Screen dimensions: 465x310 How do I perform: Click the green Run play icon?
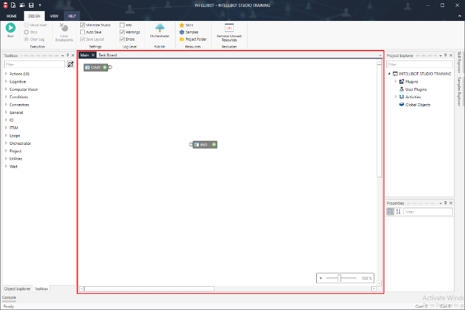tap(10, 27)
